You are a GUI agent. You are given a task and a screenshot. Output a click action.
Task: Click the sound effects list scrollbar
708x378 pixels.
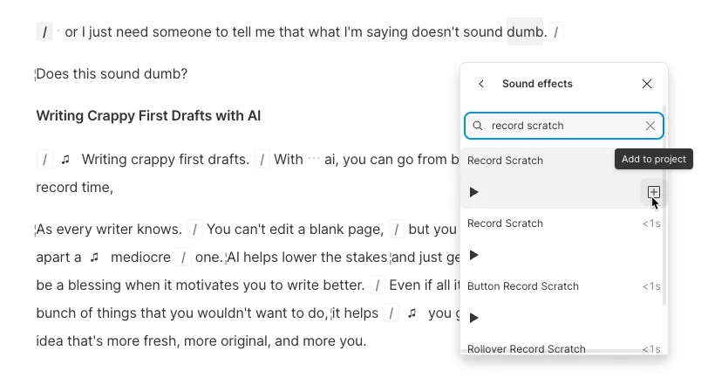664,206
